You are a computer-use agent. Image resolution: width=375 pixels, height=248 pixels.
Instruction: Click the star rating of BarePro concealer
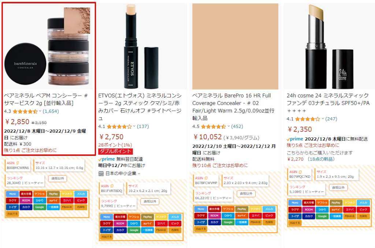[214, 126]
